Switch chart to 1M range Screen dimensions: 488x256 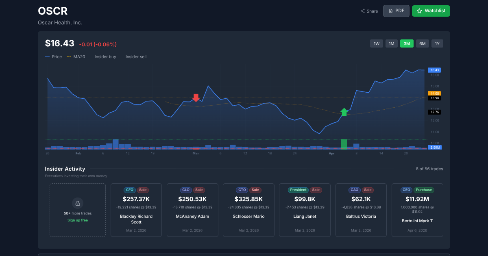pos(392,43)
